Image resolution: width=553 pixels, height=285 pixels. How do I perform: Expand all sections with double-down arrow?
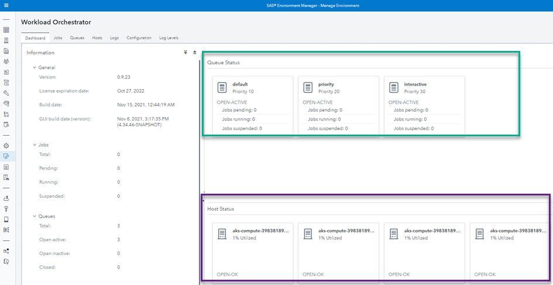click(186, 53)
